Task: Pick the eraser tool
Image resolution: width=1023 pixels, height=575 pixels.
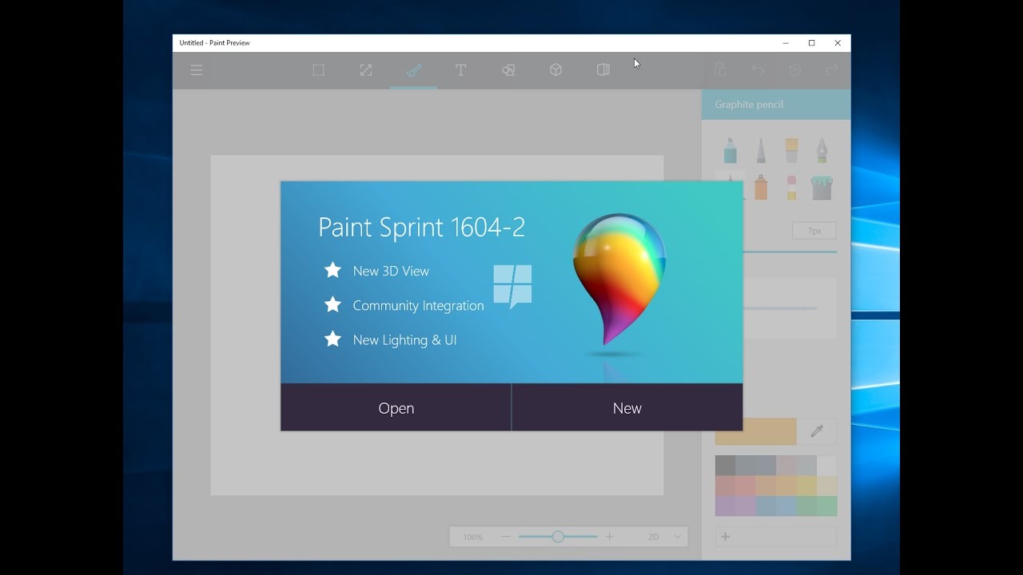Action: pyautogui.click(x=791, y=188)
